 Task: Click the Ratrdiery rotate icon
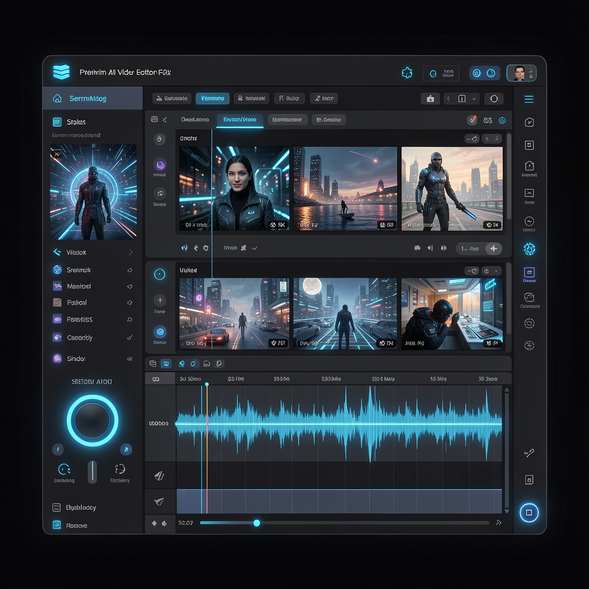click(x=120, y=469)
